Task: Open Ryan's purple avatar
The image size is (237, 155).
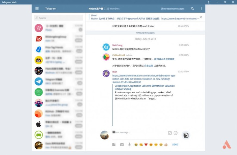Action: click(x=106, y=74)
